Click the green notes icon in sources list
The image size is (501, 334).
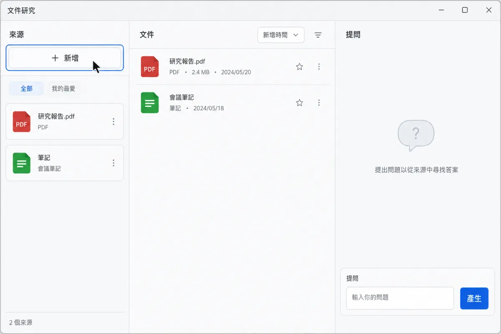[x=21, y=163]
